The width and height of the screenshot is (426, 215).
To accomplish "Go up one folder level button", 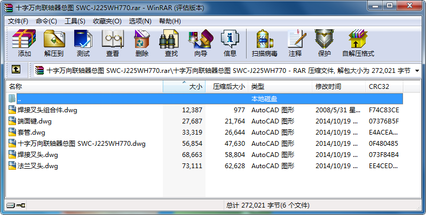I will pyautogui.click(x=16, y=70).
